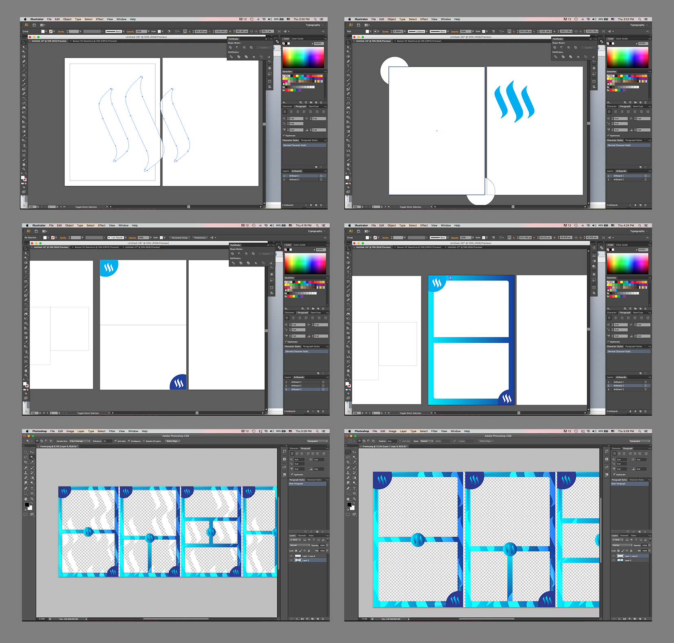674x643 pixels.
Task: Toggle Hyphenate checkbox in 3:52 PM Illustrator
Action: pyautogui.click(x=608, y=135)
